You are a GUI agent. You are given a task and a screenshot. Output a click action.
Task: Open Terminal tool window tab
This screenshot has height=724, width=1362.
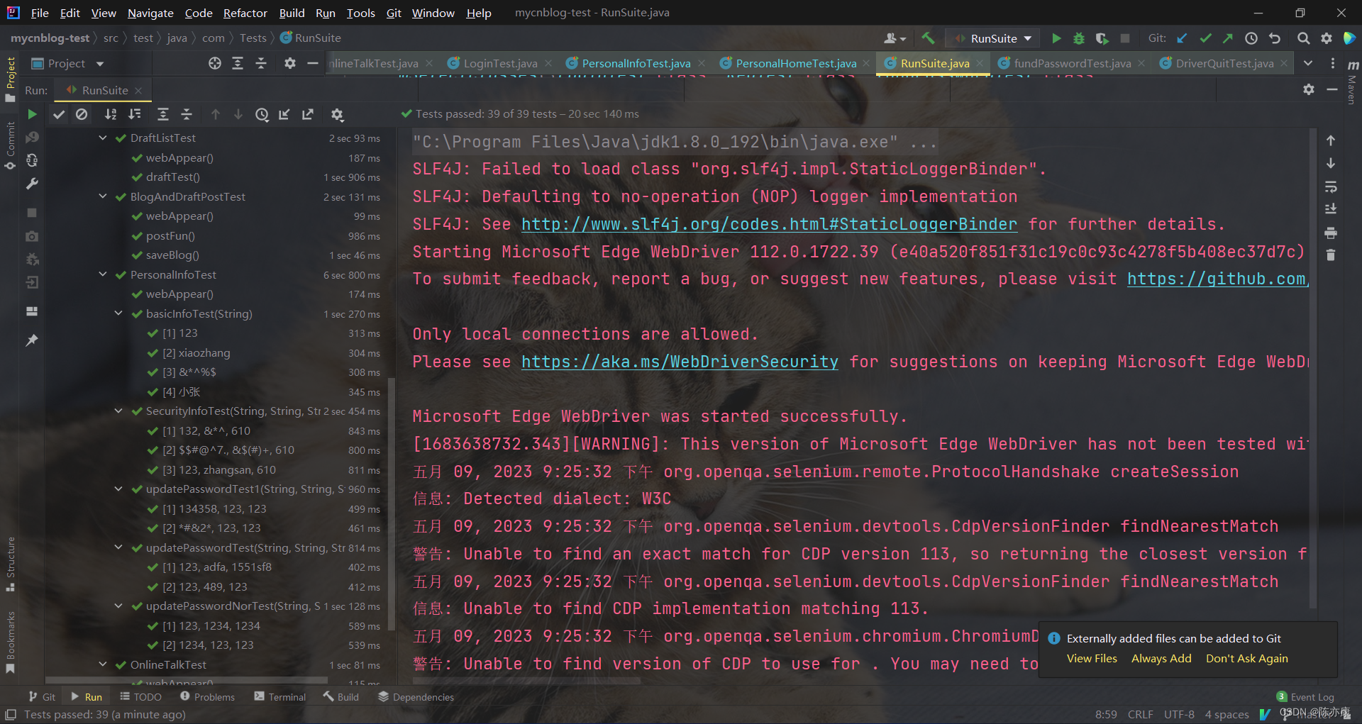coord(279,697)
